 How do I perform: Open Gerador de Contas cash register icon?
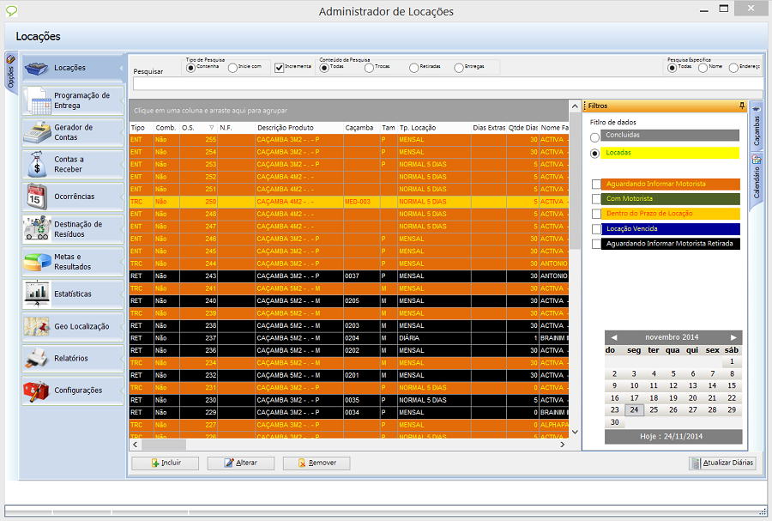click(x=39, y=132)
